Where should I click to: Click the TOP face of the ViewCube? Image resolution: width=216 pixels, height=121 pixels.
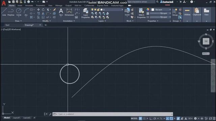click(206, 41)
